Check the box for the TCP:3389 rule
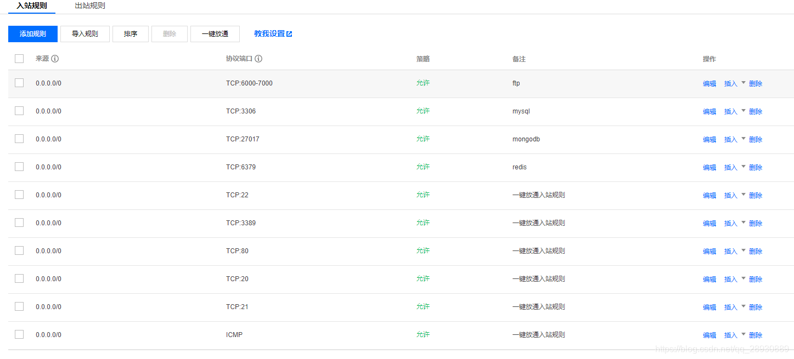The image size is (794, 359). click(19, 223)
